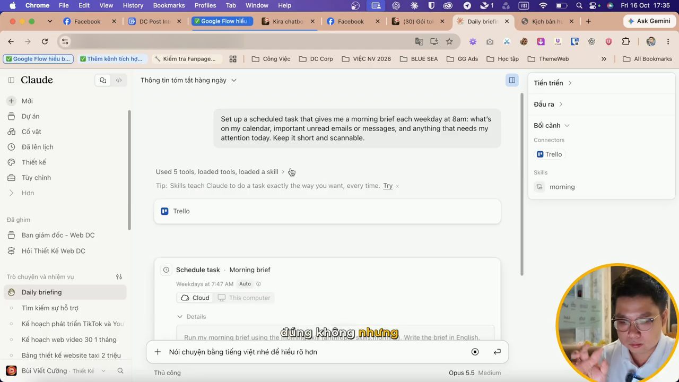
Task: Open the Thủ công mode selector
Action: [x=168, y=373]
